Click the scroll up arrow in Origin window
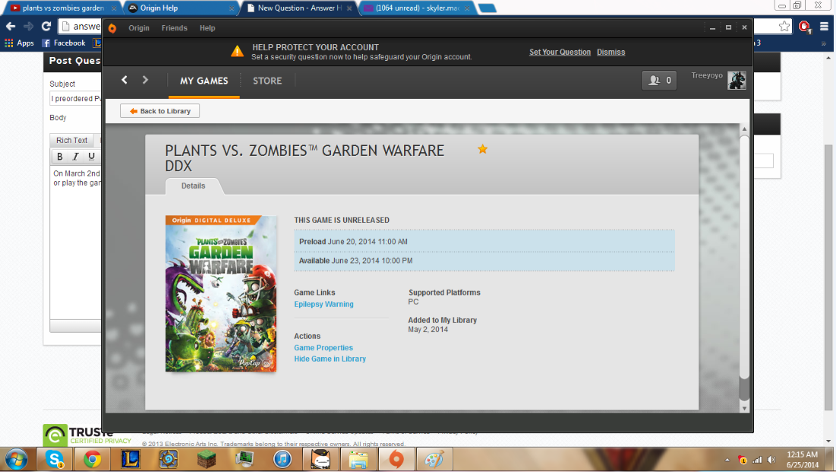The image size is (836, 472). click(x=744, y=129)
